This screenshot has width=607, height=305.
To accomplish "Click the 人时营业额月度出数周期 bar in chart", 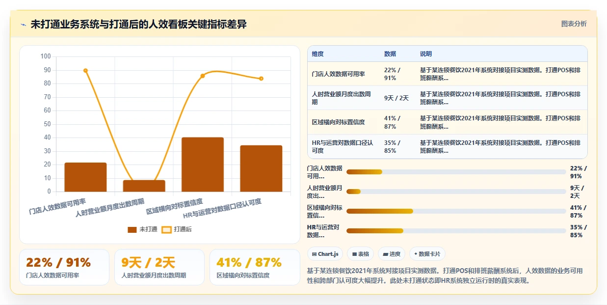I will [144, 186].
